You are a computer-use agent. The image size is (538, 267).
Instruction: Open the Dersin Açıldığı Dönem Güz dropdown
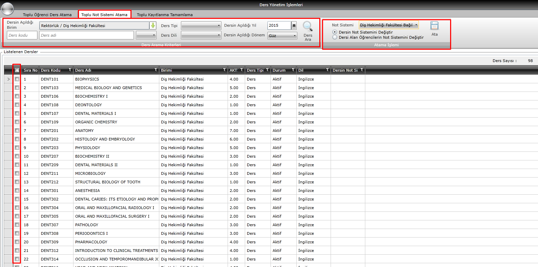pyautogui.click(x=282, y=36)
